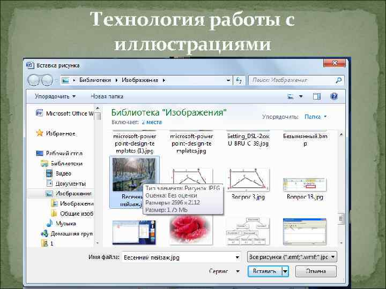
Task: Click the Отмена button
Action: click(x=316, y=271)
